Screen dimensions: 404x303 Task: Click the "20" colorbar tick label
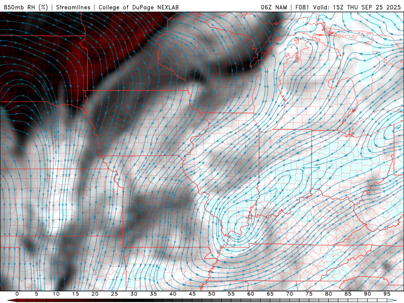pyautogui.click(x=95, y=294)
